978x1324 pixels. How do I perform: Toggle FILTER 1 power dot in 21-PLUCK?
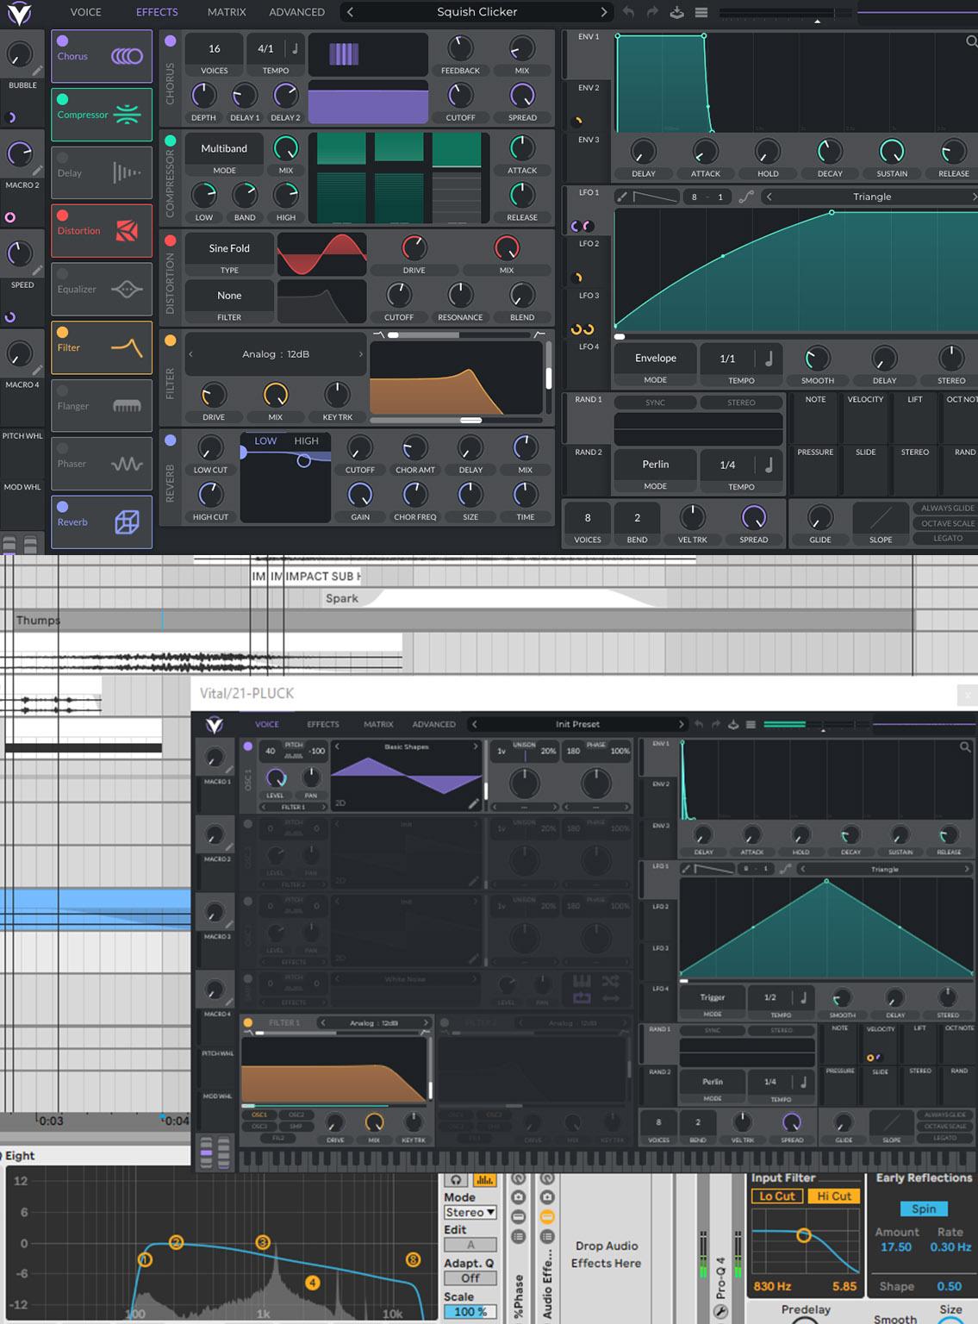[248, 1022]
